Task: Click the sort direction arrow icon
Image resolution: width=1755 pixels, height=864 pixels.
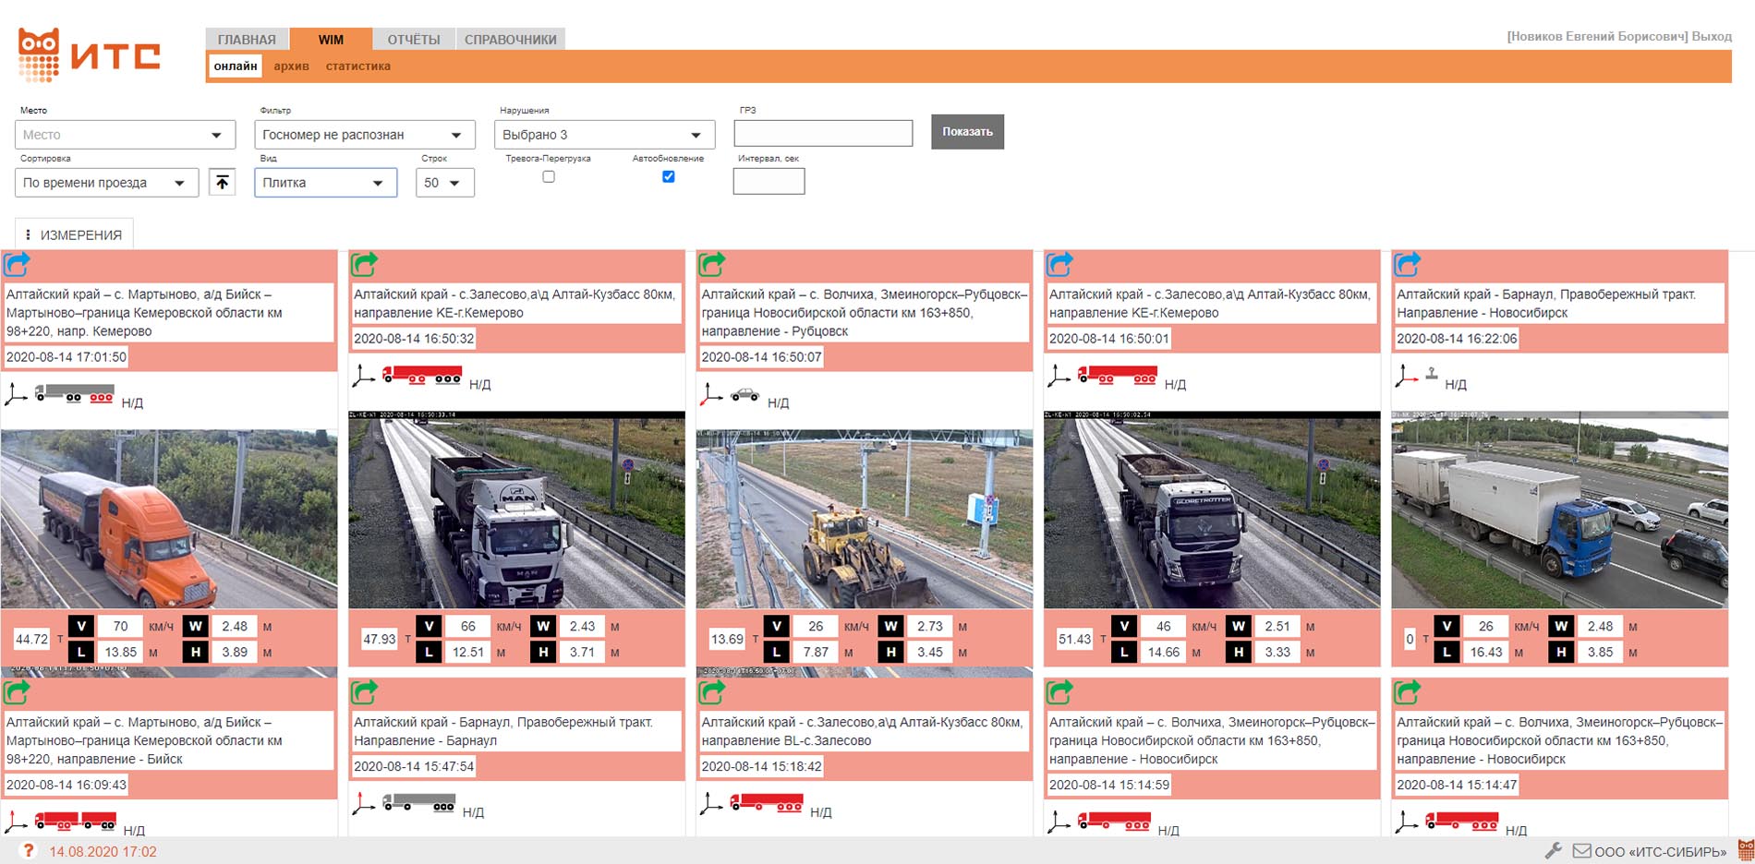Action: [222, 183]
